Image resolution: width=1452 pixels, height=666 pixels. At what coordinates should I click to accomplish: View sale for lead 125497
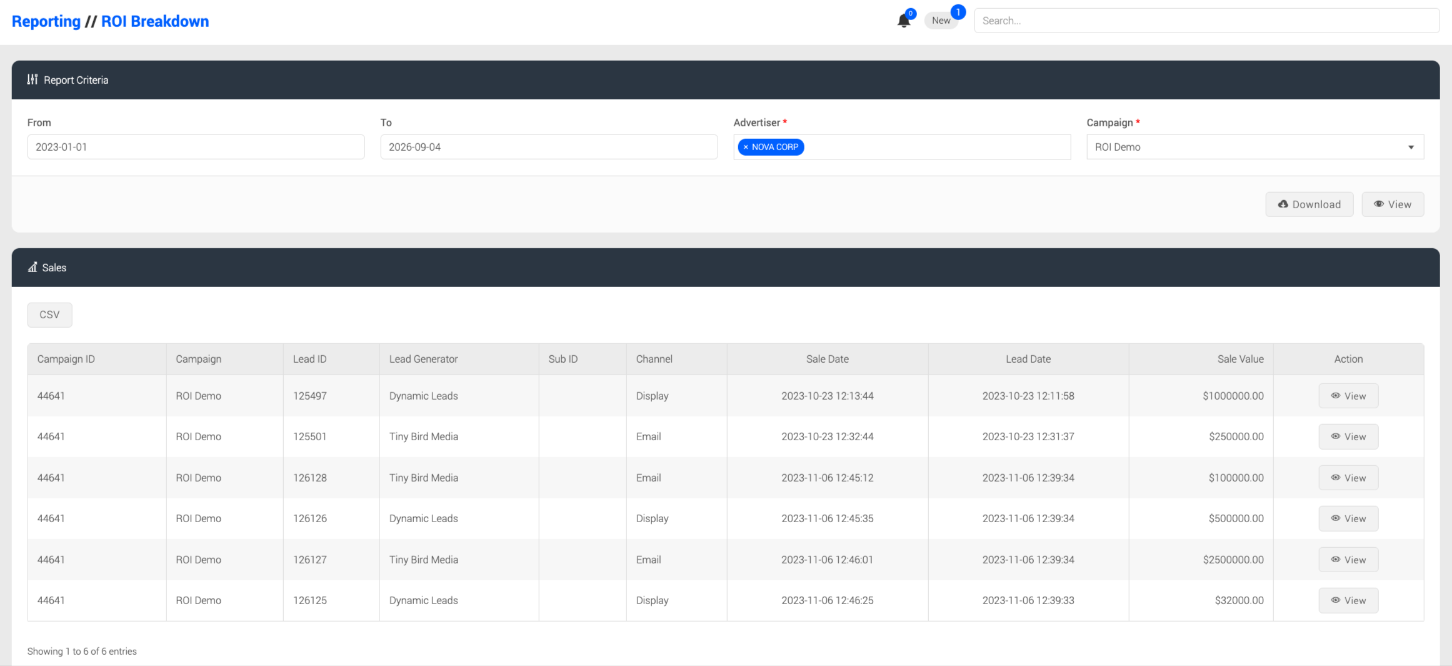coord(1348,396)
